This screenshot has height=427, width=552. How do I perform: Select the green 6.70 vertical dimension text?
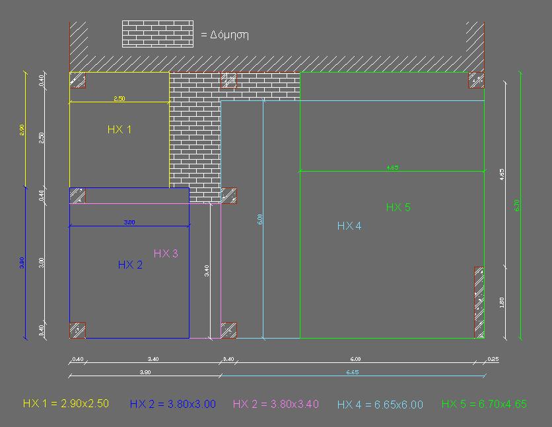coord(517,205)
